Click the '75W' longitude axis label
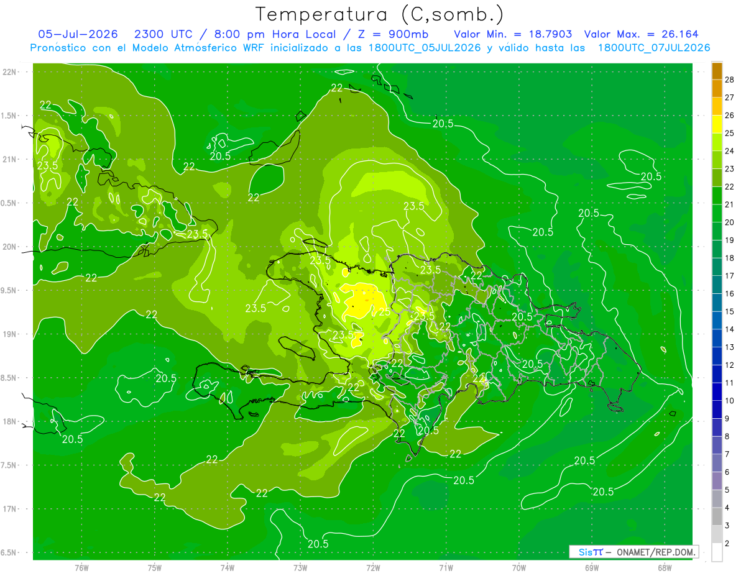This screenshot has width=746, height=576. click(154, 568)
